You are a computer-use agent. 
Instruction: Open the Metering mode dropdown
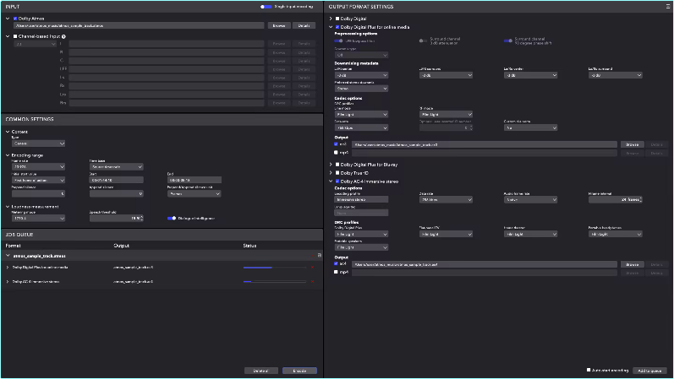click(38, 218)
